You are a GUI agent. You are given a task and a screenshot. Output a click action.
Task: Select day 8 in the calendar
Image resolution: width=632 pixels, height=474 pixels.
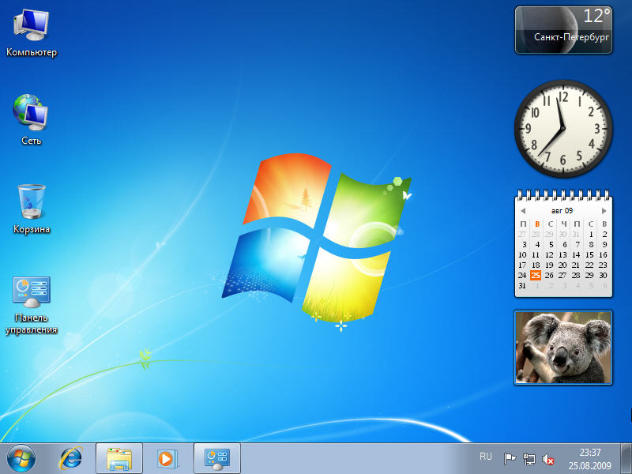591,244
